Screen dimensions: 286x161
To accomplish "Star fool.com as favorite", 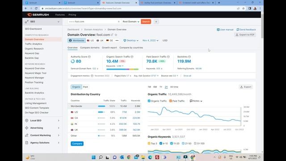I will click(116, 35).
